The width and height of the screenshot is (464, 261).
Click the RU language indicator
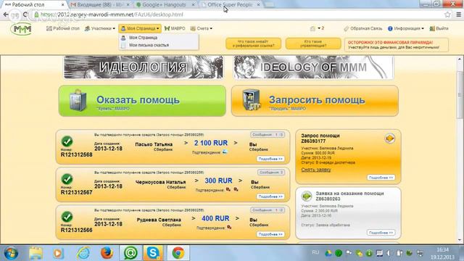(315, 252)
